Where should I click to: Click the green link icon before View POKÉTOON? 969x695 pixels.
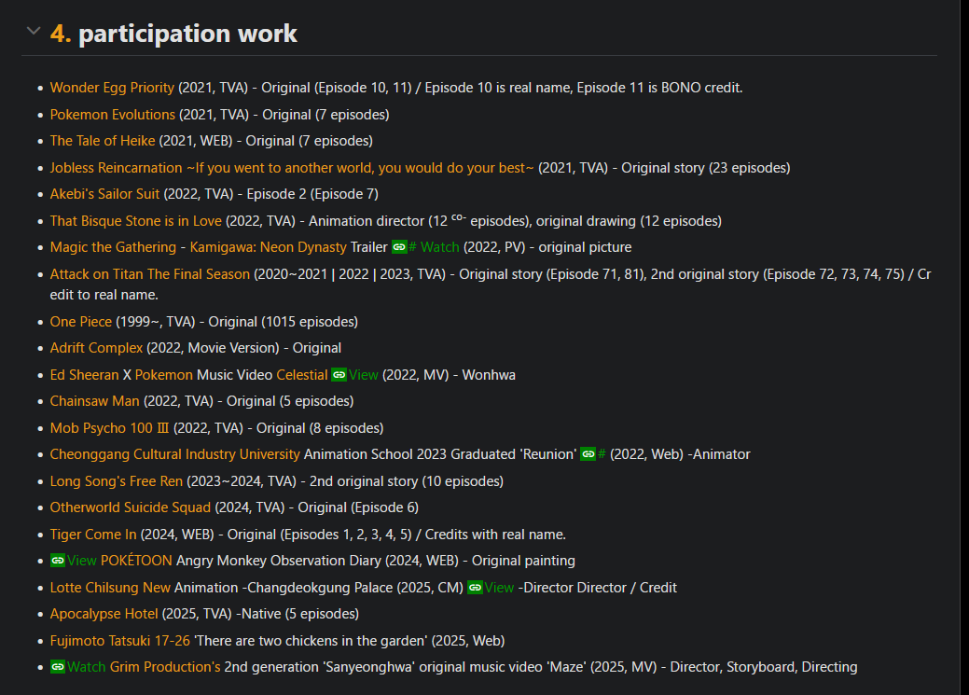(58, 561)
